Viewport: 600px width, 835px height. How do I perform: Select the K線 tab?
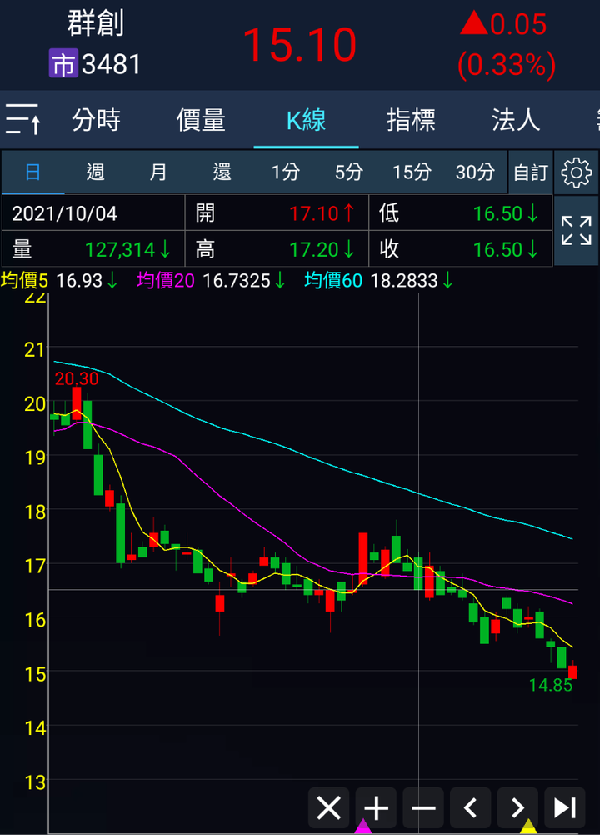[306, 120]
